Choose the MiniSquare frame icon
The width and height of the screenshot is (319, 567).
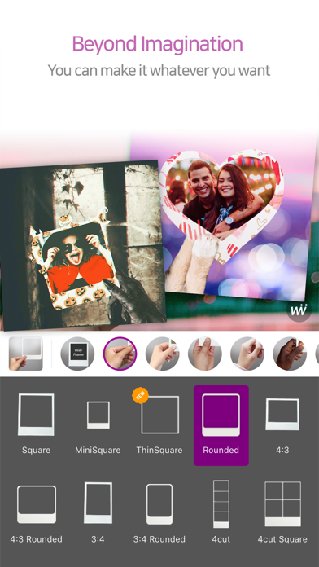98,415
